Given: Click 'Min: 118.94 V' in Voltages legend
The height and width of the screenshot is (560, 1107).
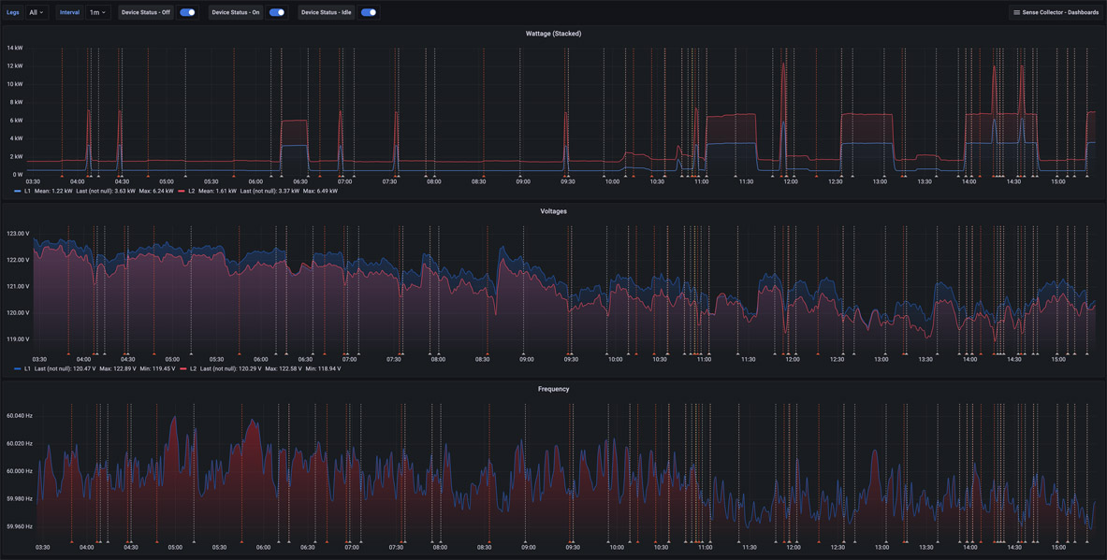Looking at the screenshot, I should (x=324, y=368).
